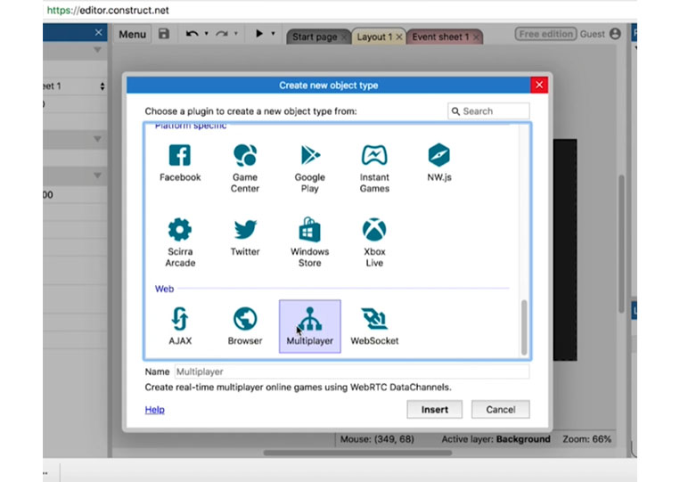
Task: Click the Cancel button
Action: 501,410
